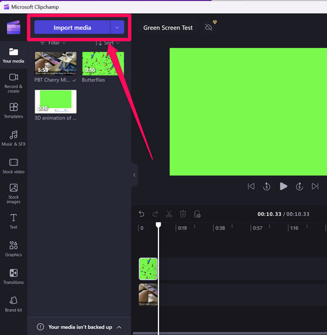Open the Record & create panel
The image size is (327, 335).
click(x=13, y=83)
